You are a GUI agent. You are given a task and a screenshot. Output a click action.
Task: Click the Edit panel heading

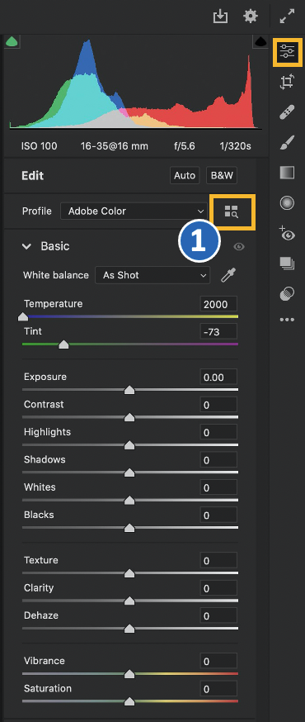click(x=33, y=175)
